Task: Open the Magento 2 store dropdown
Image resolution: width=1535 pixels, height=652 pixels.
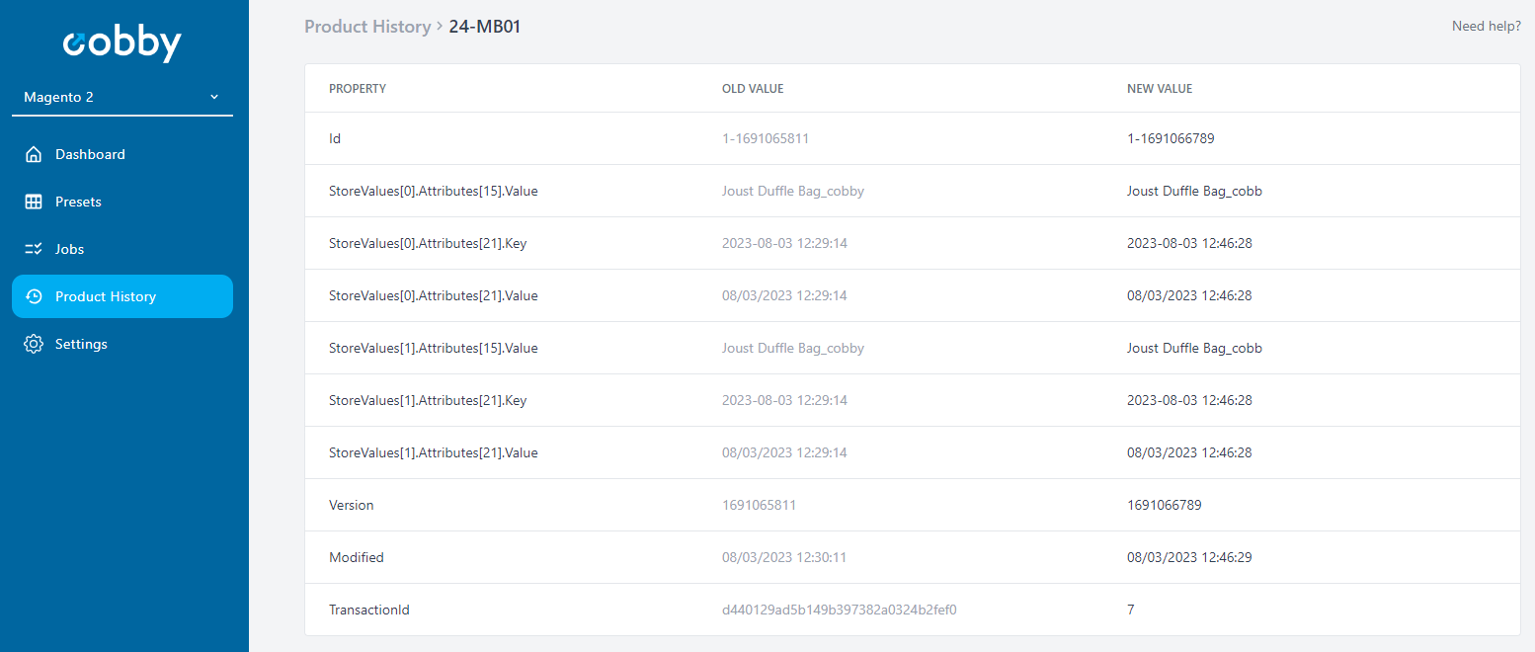Action: tap(122, 97)
